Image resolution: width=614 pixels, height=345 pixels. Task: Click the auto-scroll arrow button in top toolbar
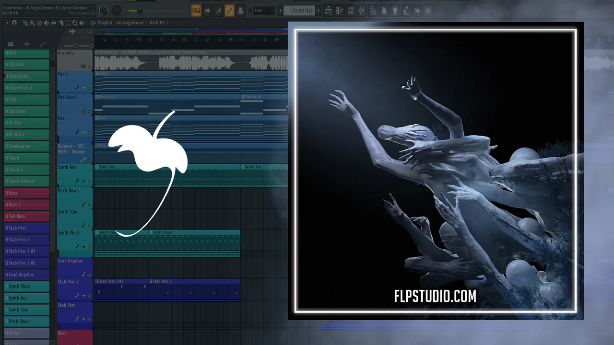pyautogui.click(x=207, y=11)
